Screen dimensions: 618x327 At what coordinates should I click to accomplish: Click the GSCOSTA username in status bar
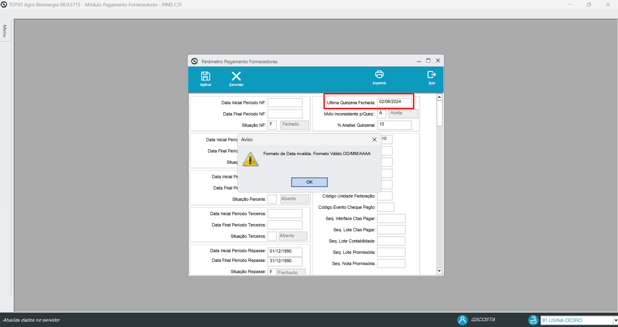pyautogui.click(x=483, y=320)
